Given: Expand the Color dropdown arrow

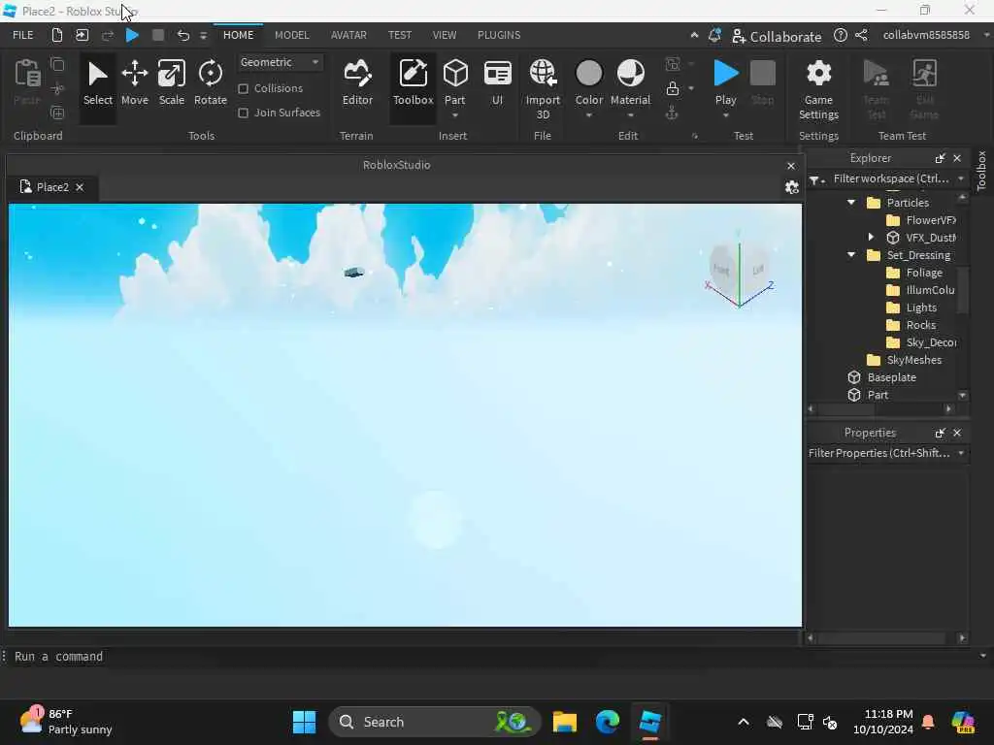Looking at the screenshot, I should coord(589,115).
